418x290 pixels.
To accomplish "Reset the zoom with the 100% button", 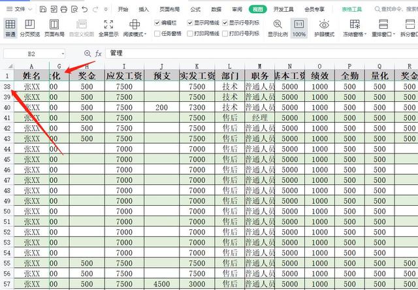I will [299, 28].
